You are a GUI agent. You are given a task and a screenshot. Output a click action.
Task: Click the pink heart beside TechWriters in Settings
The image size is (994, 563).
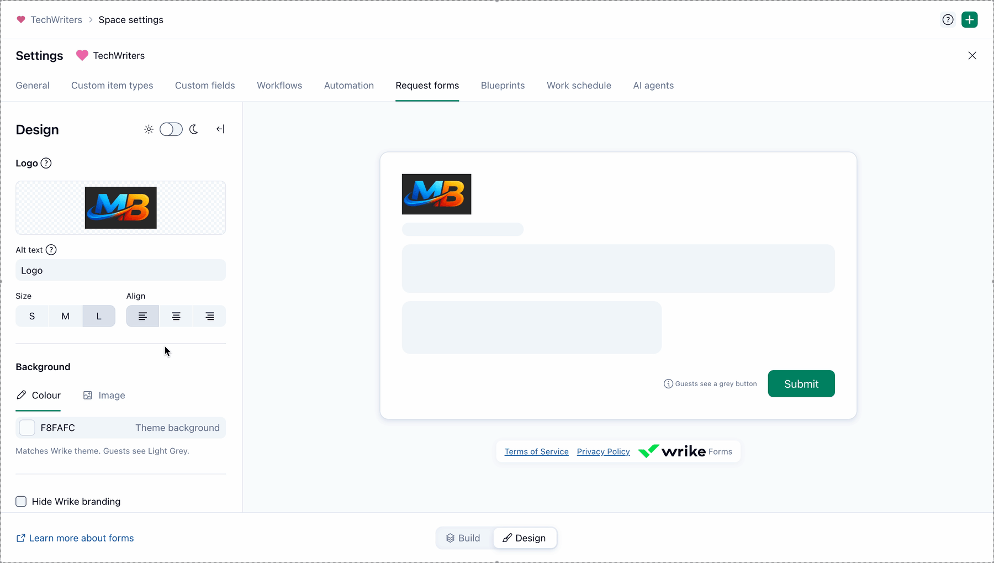click(x=82, y=56)
